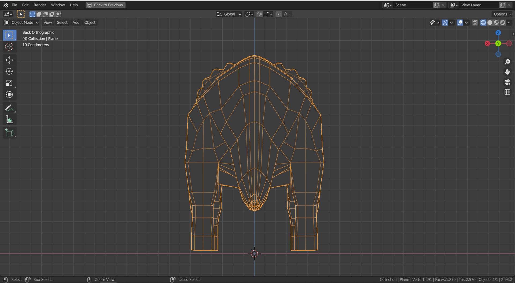Open the Window menu
515x283 pixels.
click(58, 5)
